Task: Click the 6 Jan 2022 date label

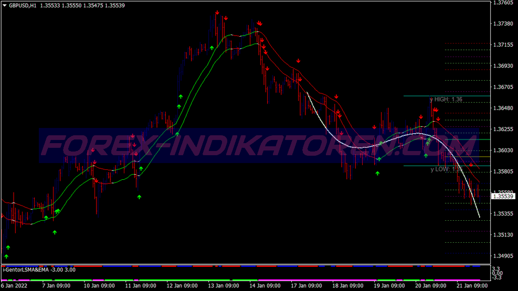Action: click(x=15, y=286)
